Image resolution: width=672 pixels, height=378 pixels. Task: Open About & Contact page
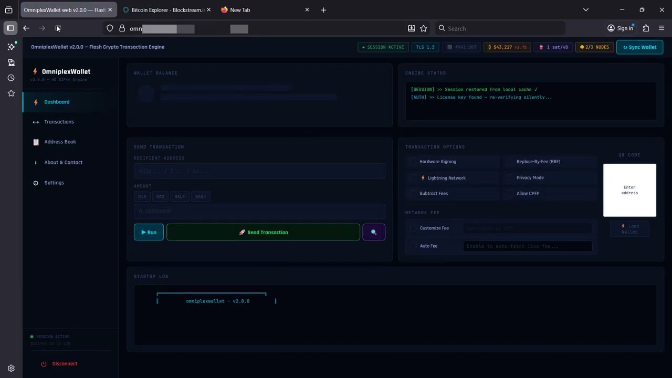(70, 162)
